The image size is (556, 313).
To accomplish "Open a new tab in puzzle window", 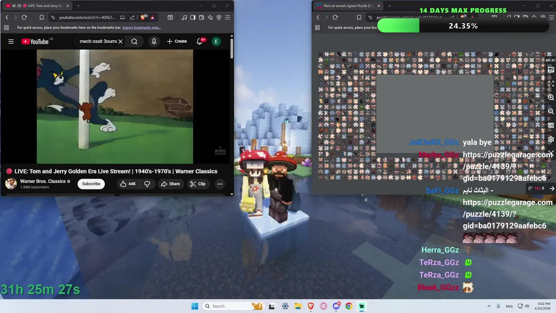I will click(389, 6).
